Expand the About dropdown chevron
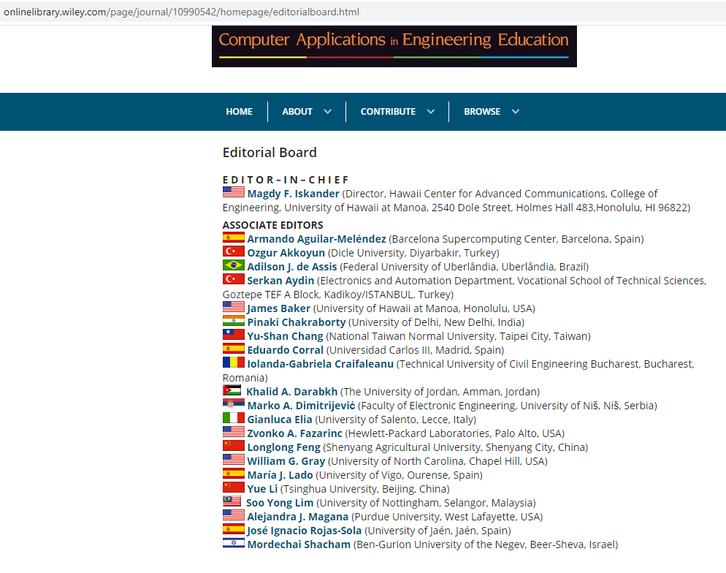Image resolution: width=726 pixels, height=573 pixels. (327, 112)
